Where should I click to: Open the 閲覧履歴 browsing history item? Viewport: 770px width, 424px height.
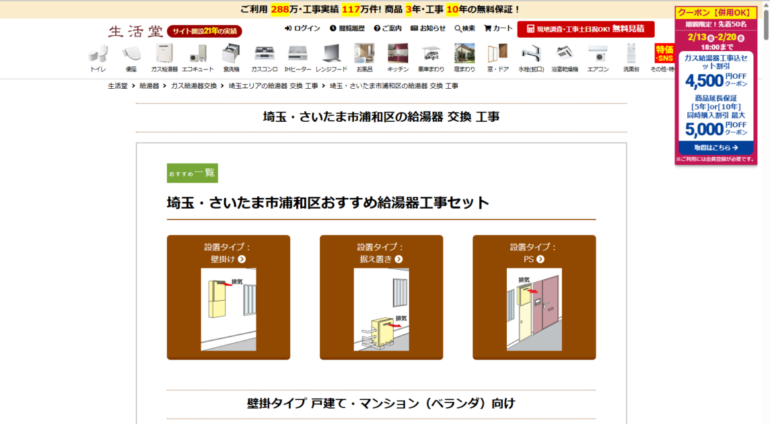click(347, 28)
